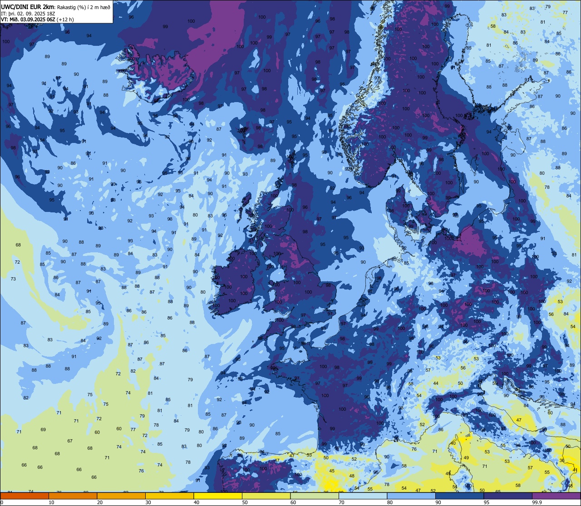Screen dimensions: 581x506
Task: Click the 20–30 light orange legend swatch
Action: 121,496
